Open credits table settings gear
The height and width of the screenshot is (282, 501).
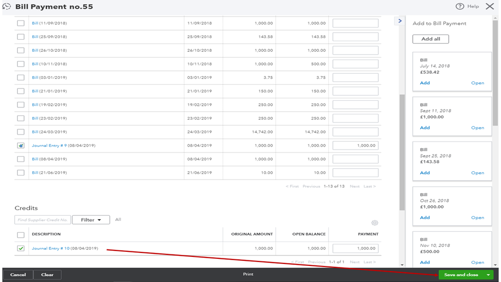pos(375,223)
